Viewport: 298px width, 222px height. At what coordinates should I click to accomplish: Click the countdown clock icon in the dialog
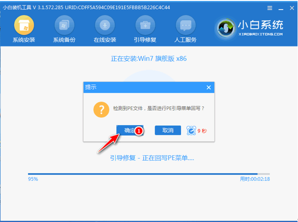191,130
